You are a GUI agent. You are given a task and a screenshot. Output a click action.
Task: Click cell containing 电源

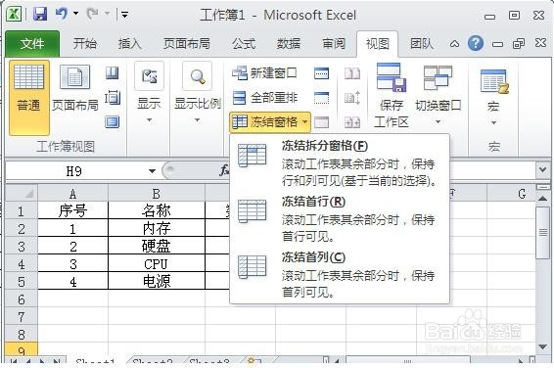tap(157, 282)
